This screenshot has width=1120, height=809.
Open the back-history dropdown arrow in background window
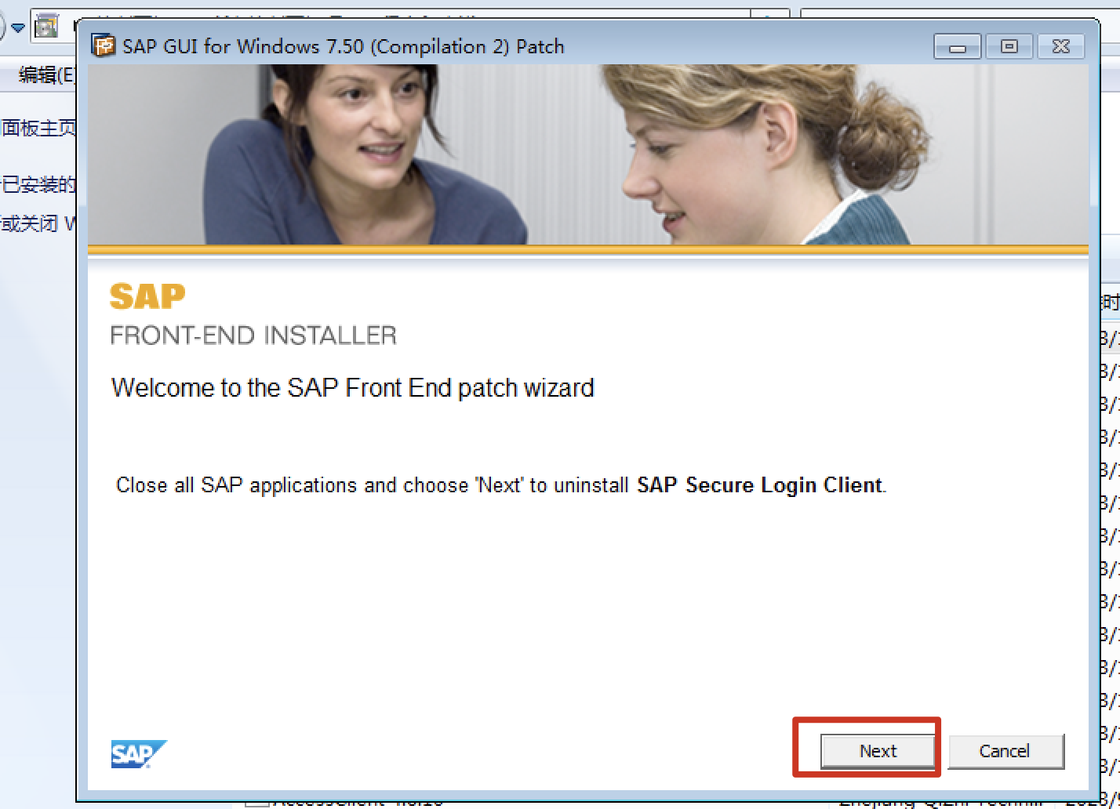pos(17,28)
